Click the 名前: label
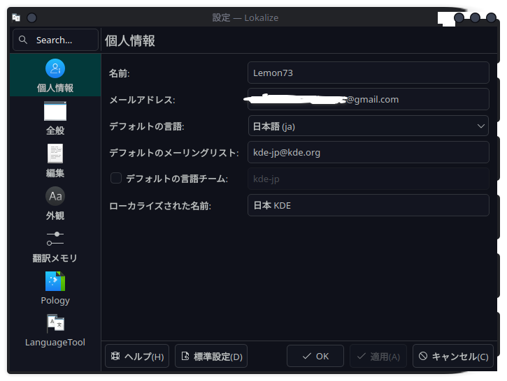The width and height of the screenshot is (507, 381). pyautogui.click(x=120, y=73)
